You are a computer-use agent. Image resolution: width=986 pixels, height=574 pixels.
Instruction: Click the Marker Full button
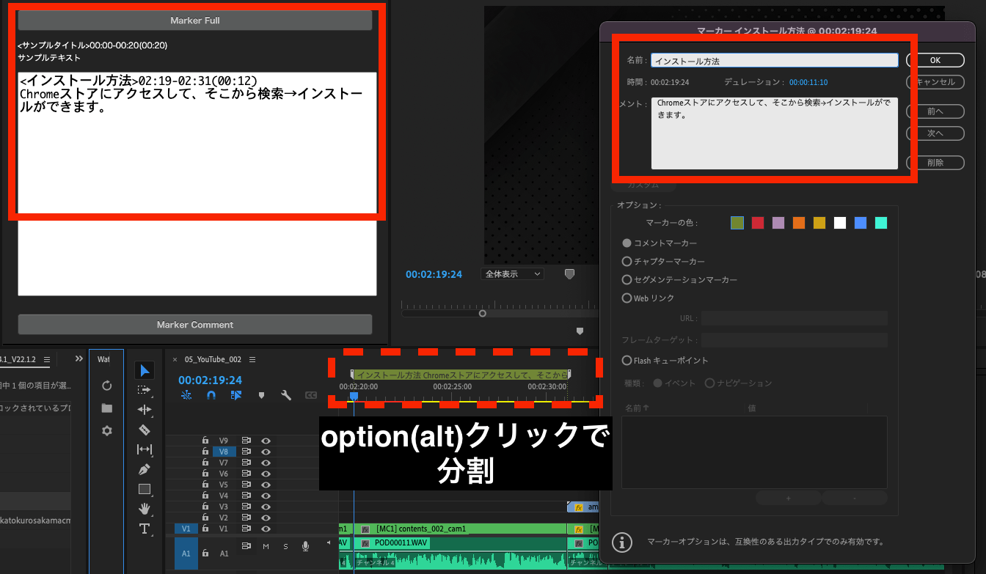(x=195, y=21)
